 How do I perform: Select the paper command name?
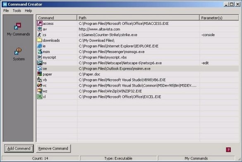pyautogui.click(x=48, y=74)
